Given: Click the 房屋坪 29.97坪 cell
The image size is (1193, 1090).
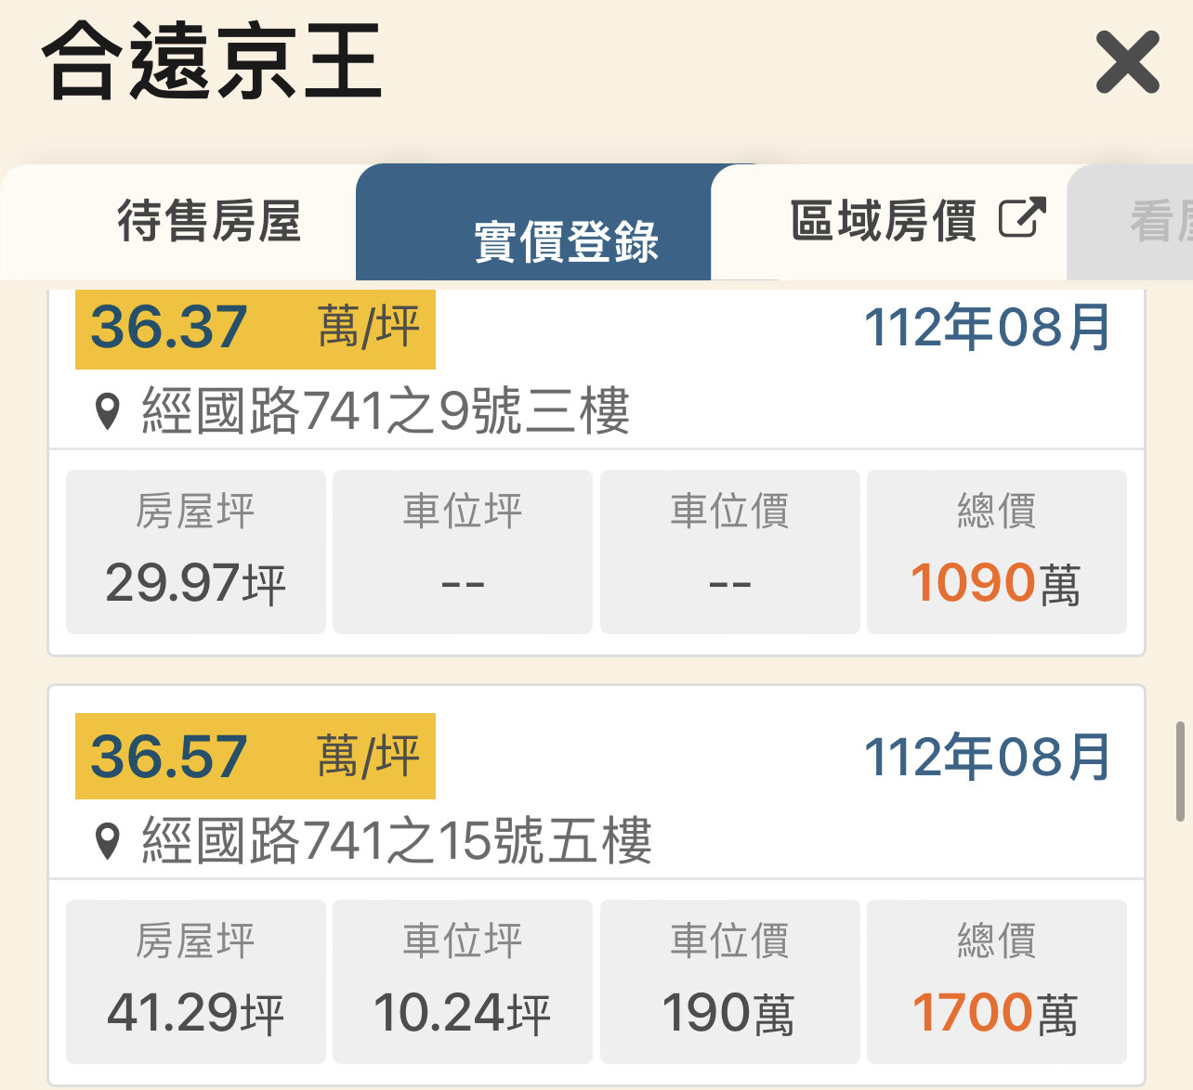Looking at the screenshot, I should coord(196,551).
